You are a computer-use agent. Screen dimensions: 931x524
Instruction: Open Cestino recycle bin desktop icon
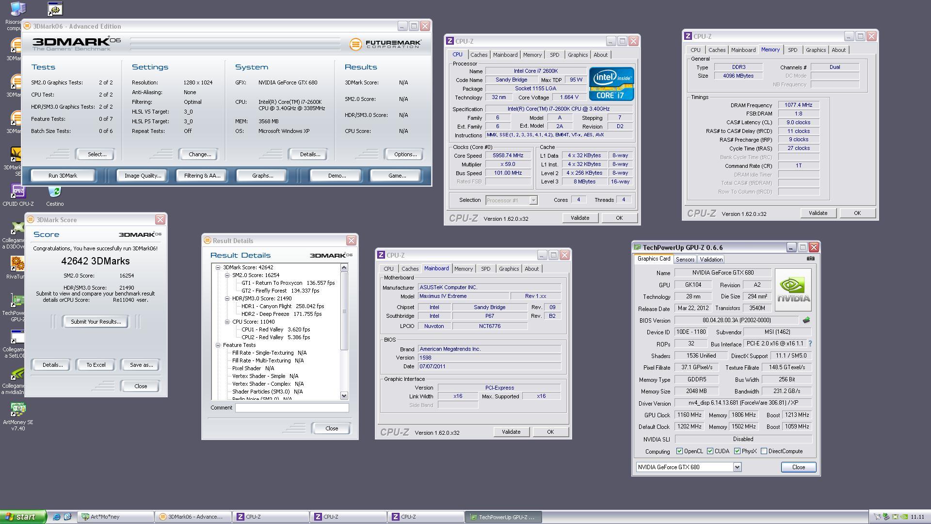(x=55, y=196)
